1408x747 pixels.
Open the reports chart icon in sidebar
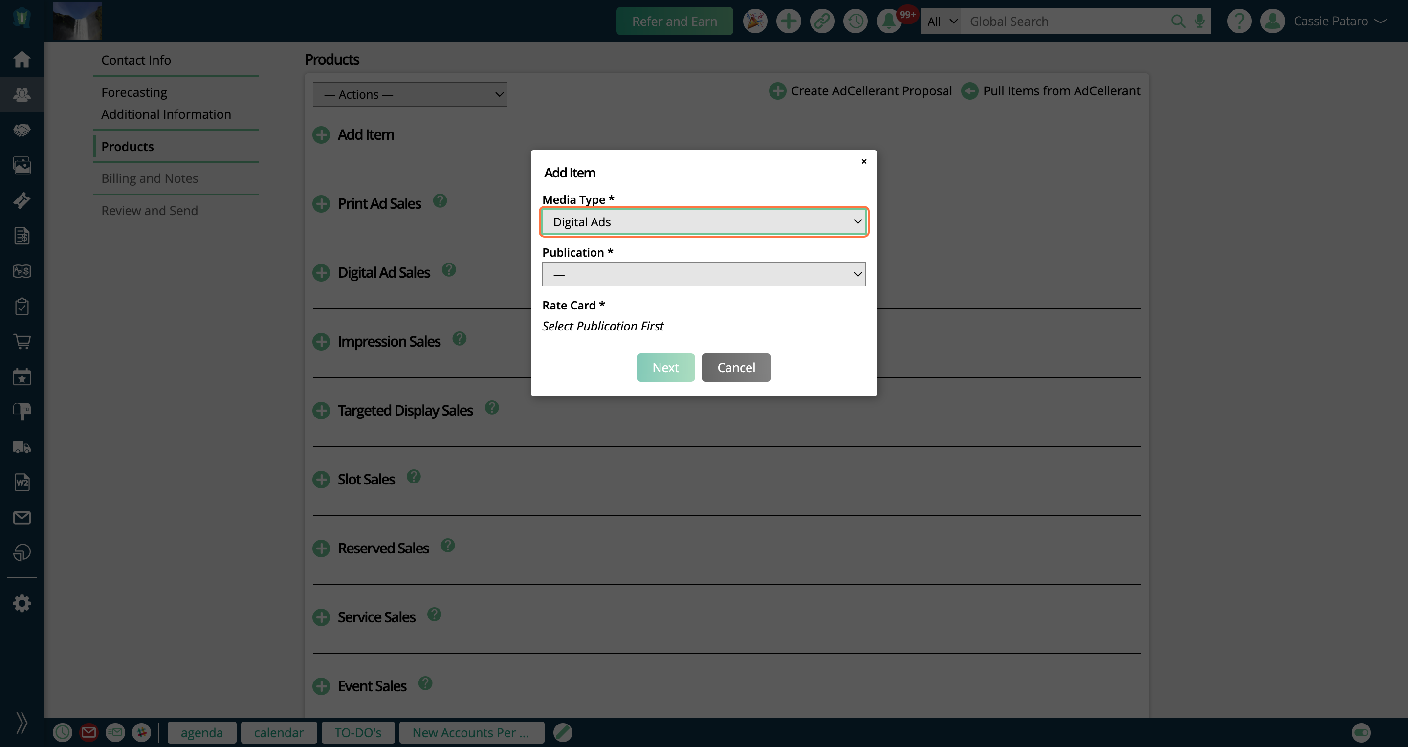pyautogui.click(x=22, y=552)
